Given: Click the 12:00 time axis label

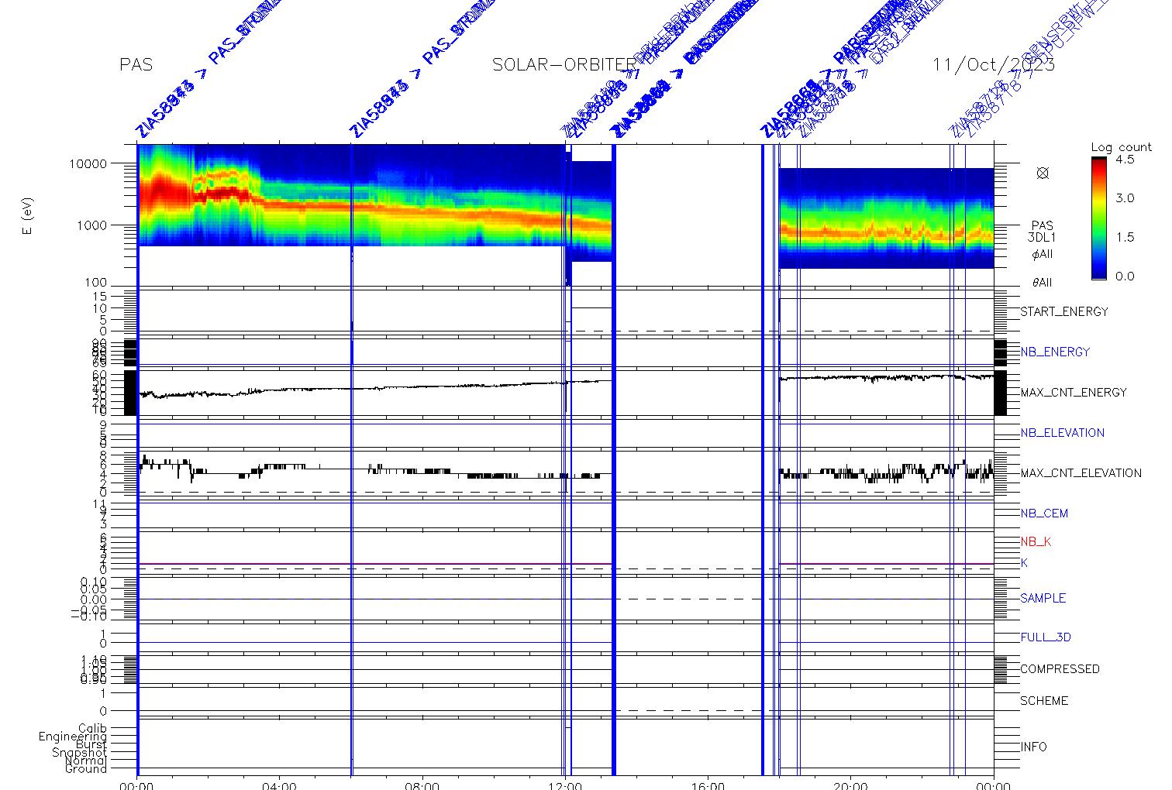Looking at the screenshot, I should pos(565,785).
